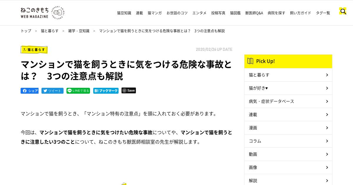
Task: Click chevron on コラム row
Action: click(x=327, y=141)
